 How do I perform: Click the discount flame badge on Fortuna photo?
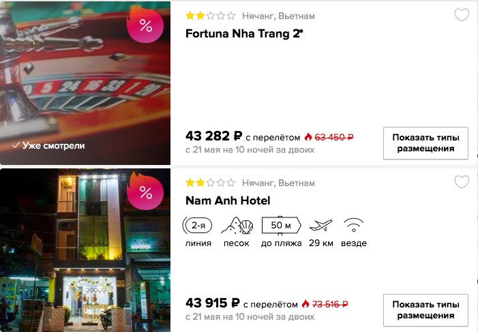click(x=145, y=25)
